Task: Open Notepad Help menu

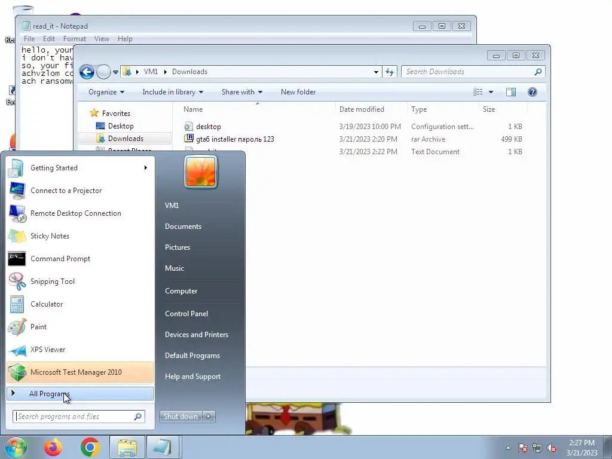Action: pyautogui.click(x=125, y=39)
